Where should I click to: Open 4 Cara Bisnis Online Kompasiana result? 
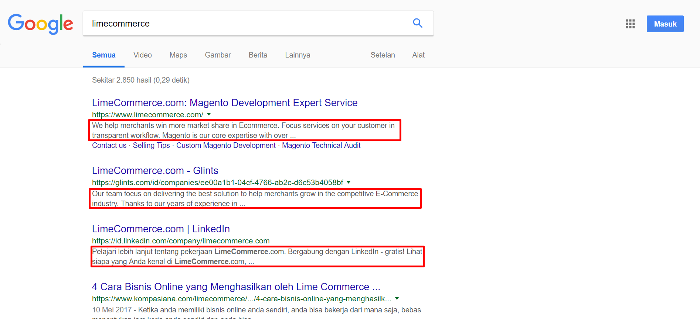click(x=236, y=287)
